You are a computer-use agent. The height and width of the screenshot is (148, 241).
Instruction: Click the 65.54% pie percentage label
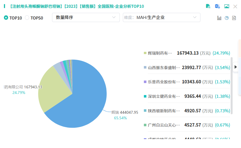120,118
